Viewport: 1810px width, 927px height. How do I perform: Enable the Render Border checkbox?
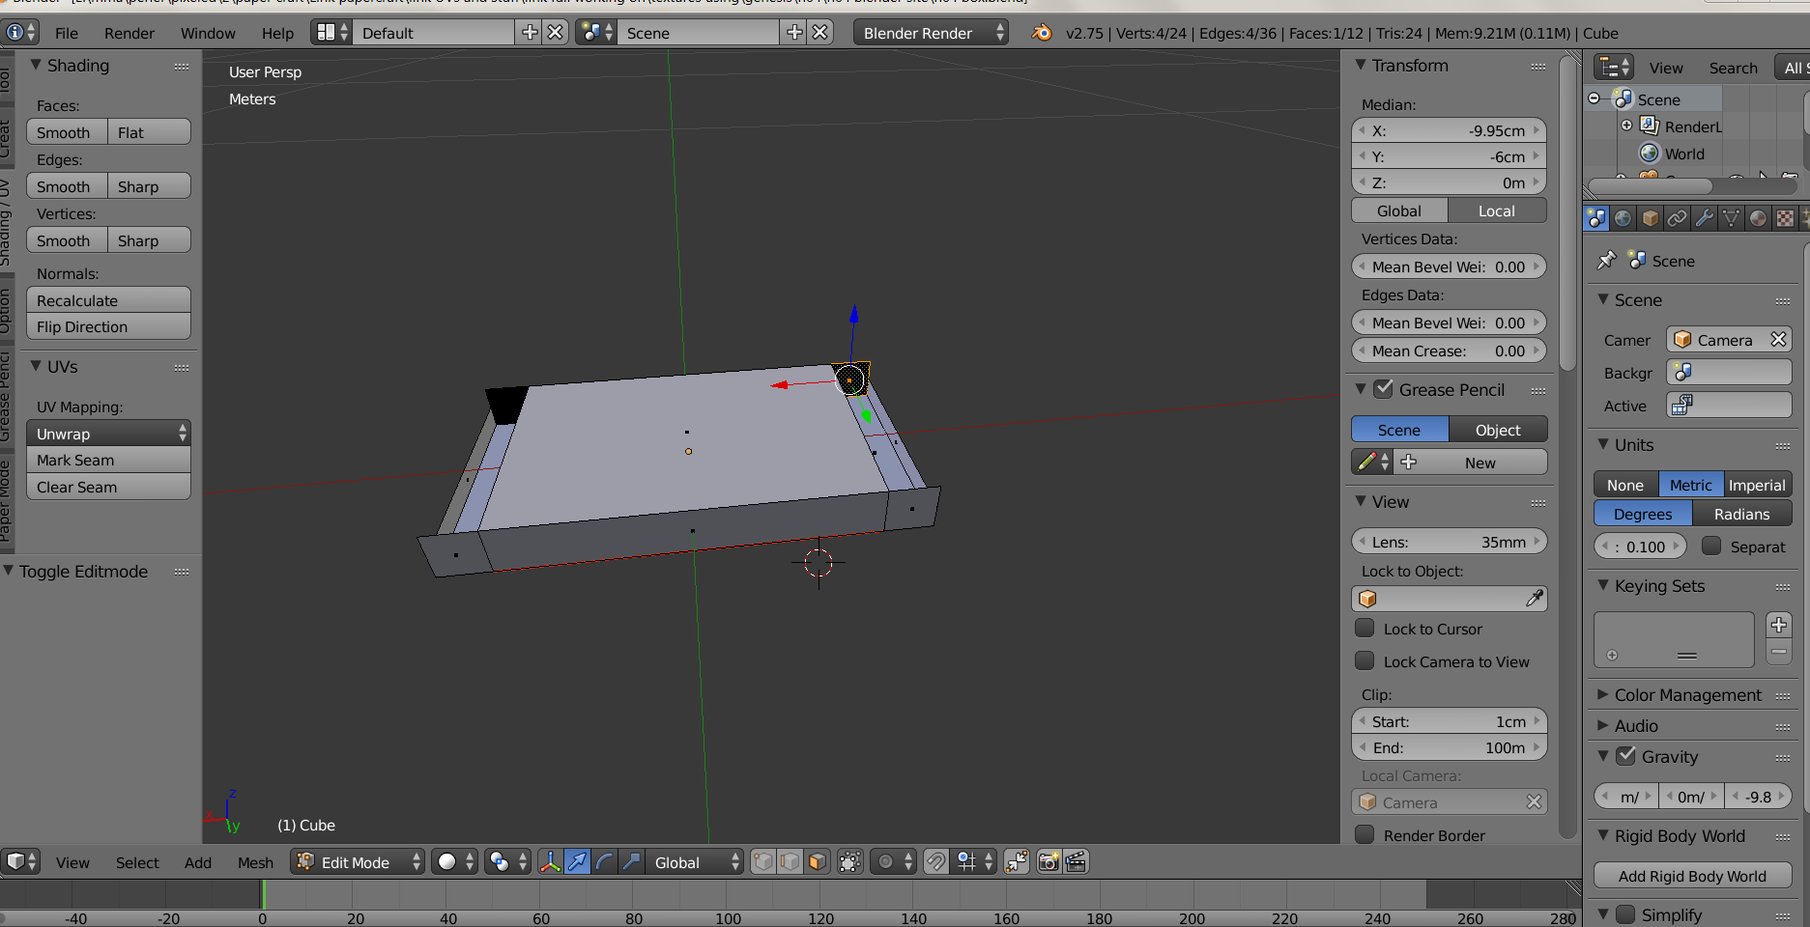click(x=1365, y=835)
